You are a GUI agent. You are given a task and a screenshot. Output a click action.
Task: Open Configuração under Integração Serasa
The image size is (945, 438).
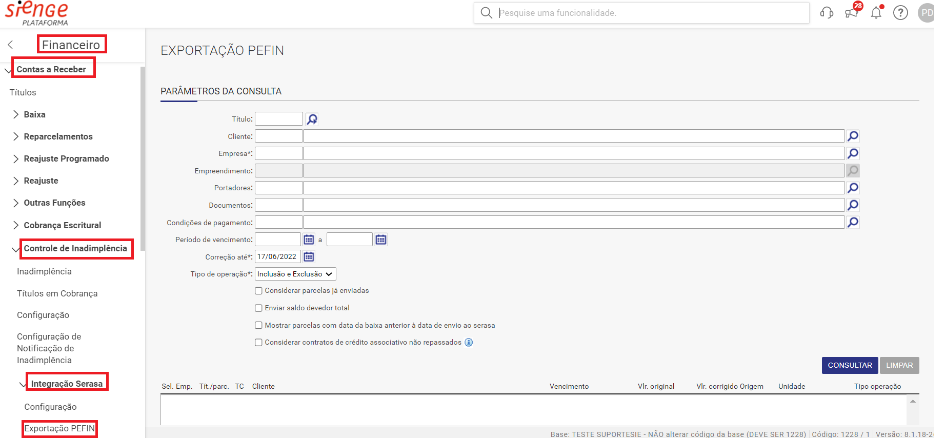(50, 407)
